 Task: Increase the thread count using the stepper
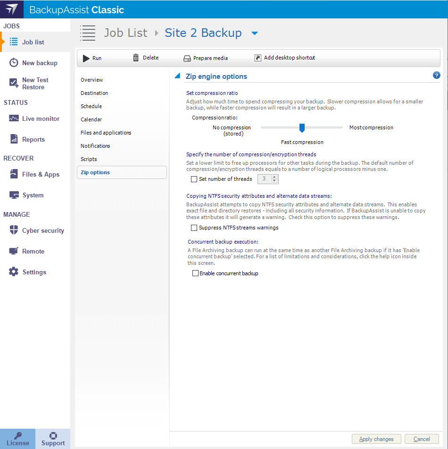pyautogui.click(x=275, y=177)
